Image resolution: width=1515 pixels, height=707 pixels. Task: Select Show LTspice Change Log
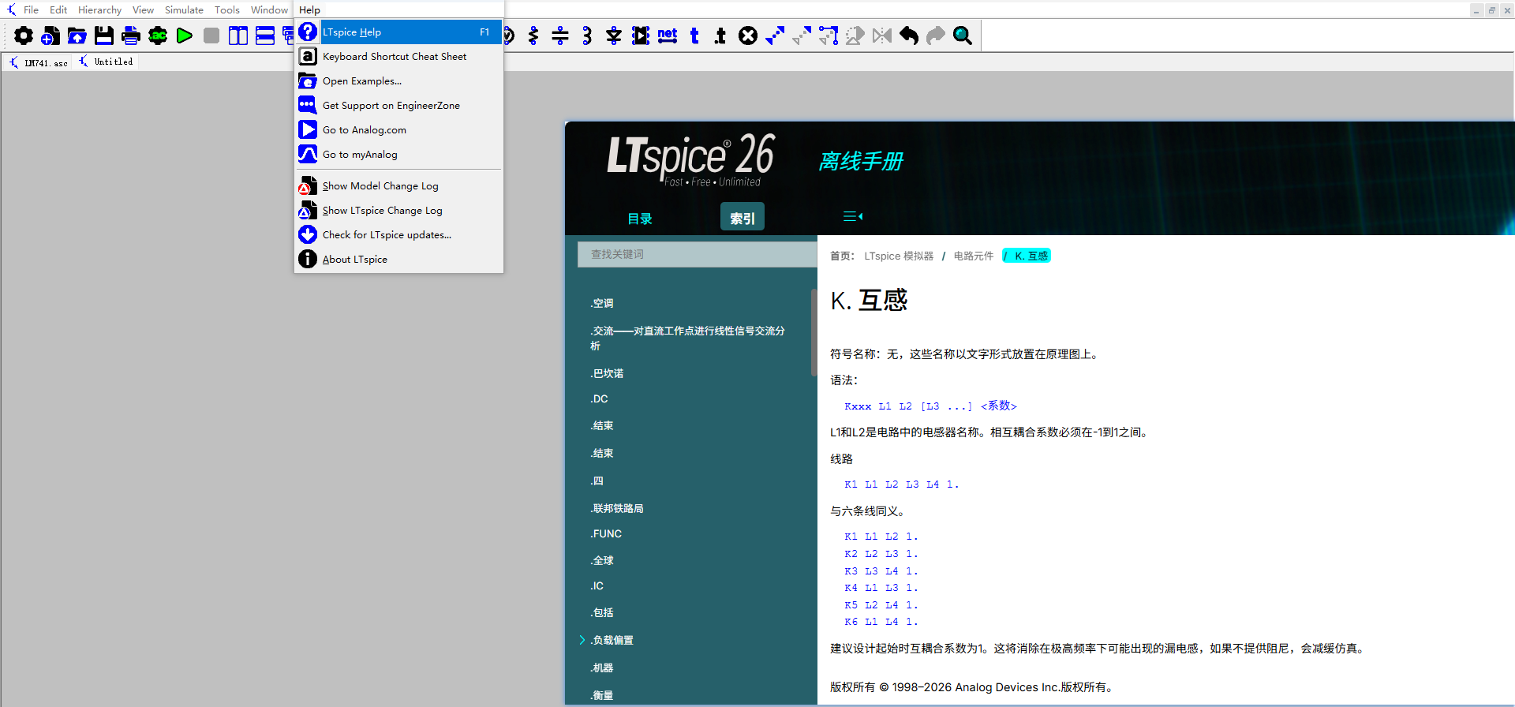click(x=399, y=211)
